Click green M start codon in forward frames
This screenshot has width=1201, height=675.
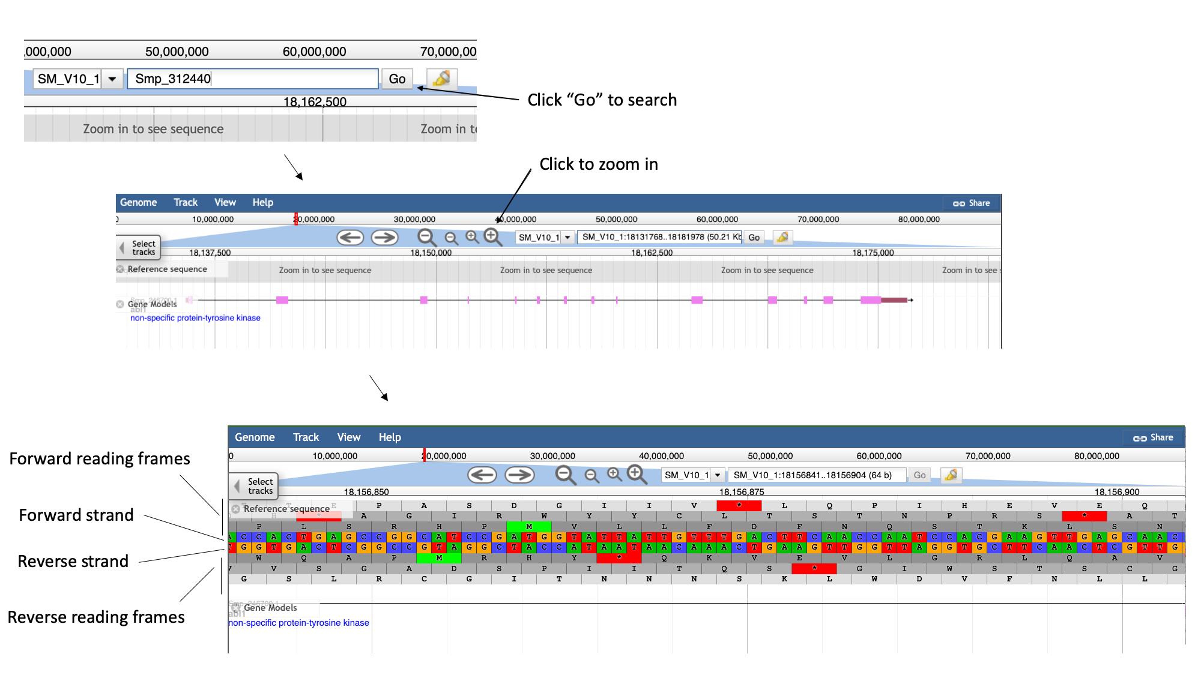(529, 526)
